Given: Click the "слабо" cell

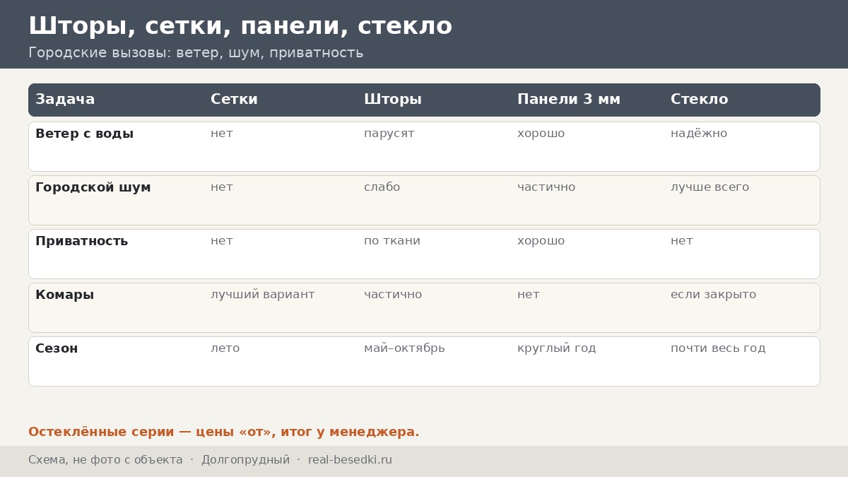Looking at the screenshot, I should point(382,187).
